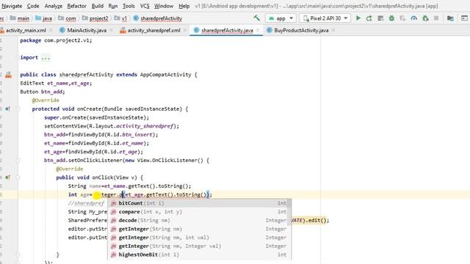Click the scrollbar of the completion popup

[x=289, y=213]
